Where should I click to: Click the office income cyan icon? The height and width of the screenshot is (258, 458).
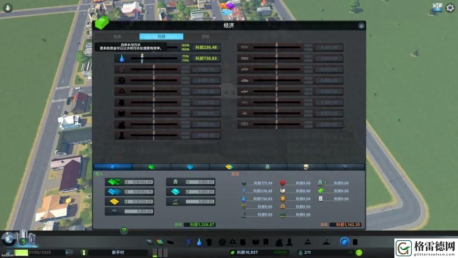[x=175, y=192]
